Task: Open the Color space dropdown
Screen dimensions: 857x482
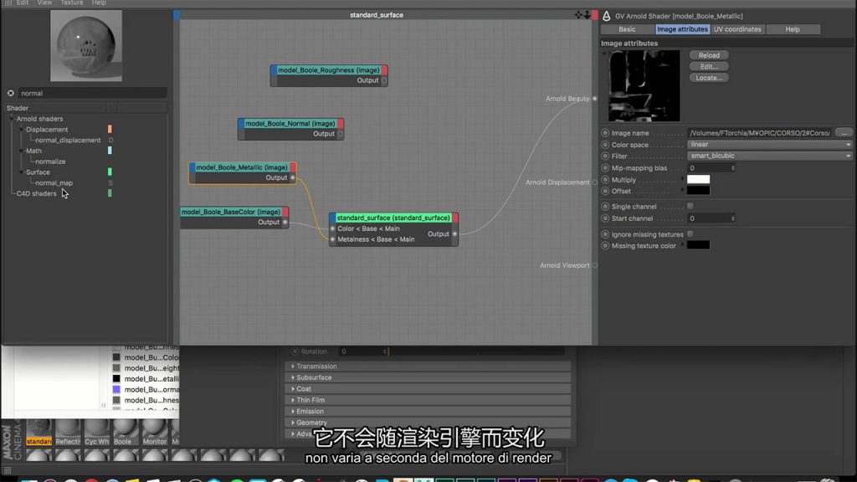Action: point(770,145)
